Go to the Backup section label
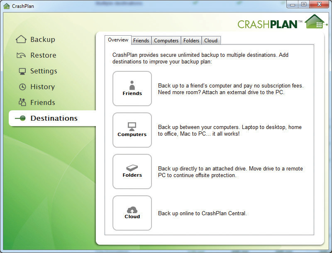This screenshot has width=332, height=253. pos(42,39)
